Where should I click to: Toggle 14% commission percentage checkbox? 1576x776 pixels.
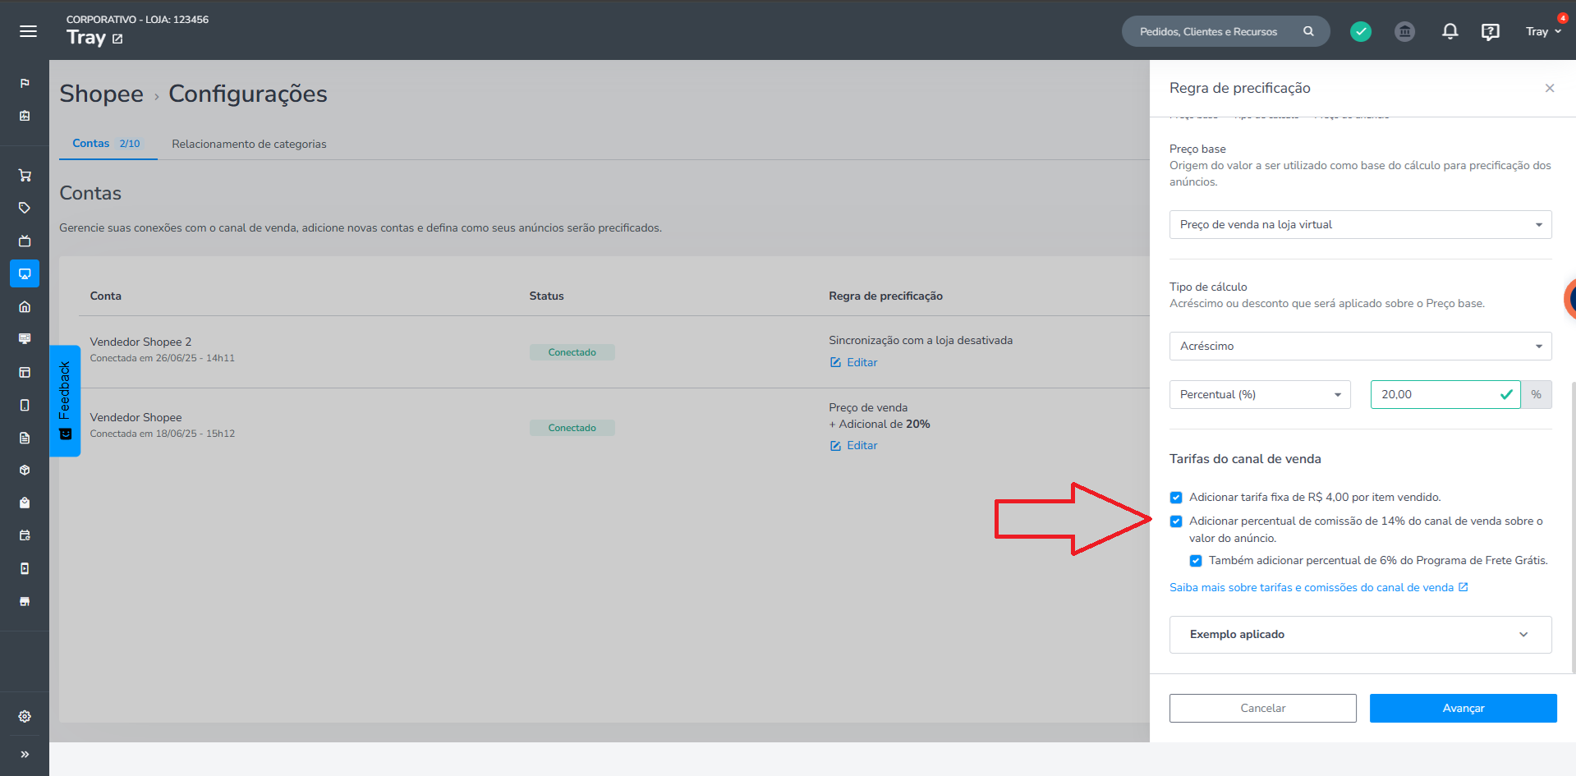pyautogui.click(x=1176, y=521)
